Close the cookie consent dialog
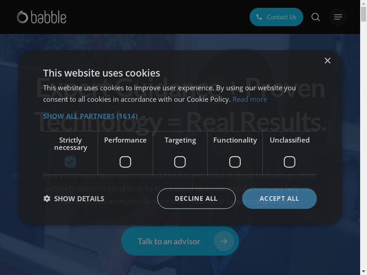 (328, 60)
